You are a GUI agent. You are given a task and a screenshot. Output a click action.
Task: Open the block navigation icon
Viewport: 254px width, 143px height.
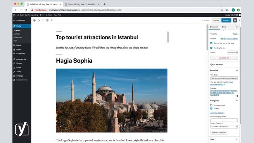[52, 20]
